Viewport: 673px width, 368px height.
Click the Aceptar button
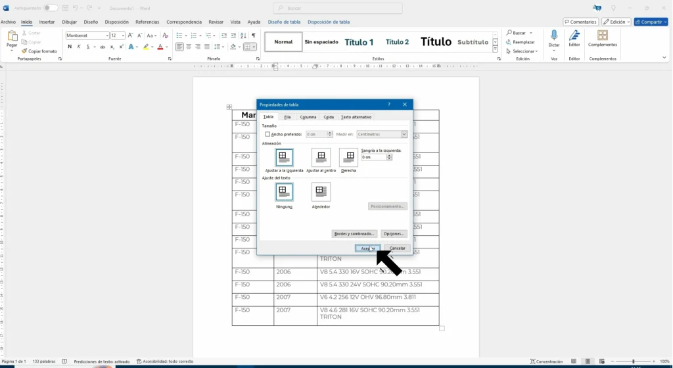pos(368,248)
